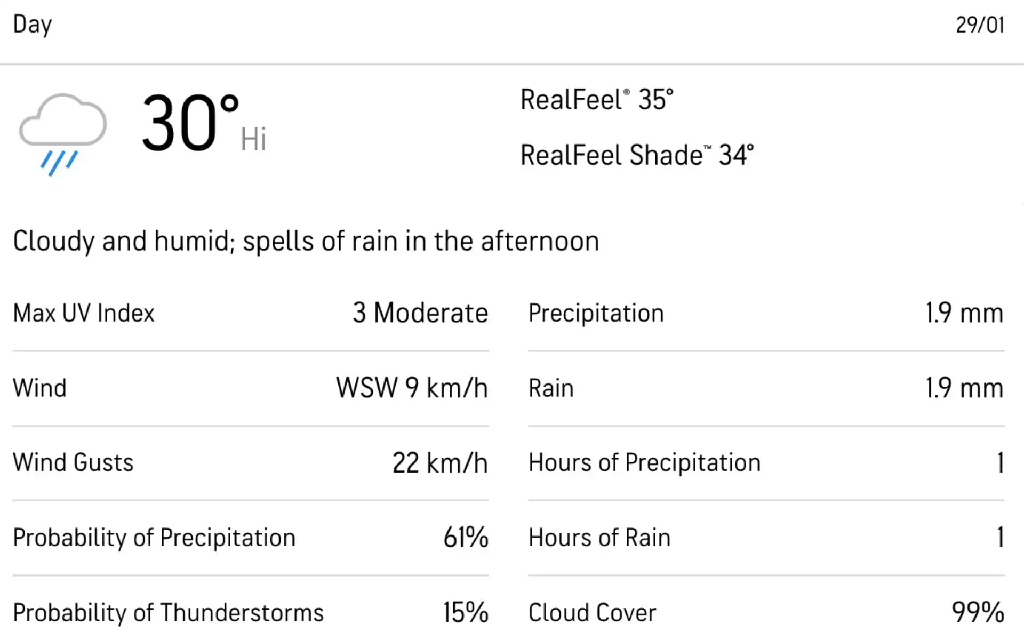Click the Rain 1.9 mm value

pyautogui.click(x=964, y=388)
